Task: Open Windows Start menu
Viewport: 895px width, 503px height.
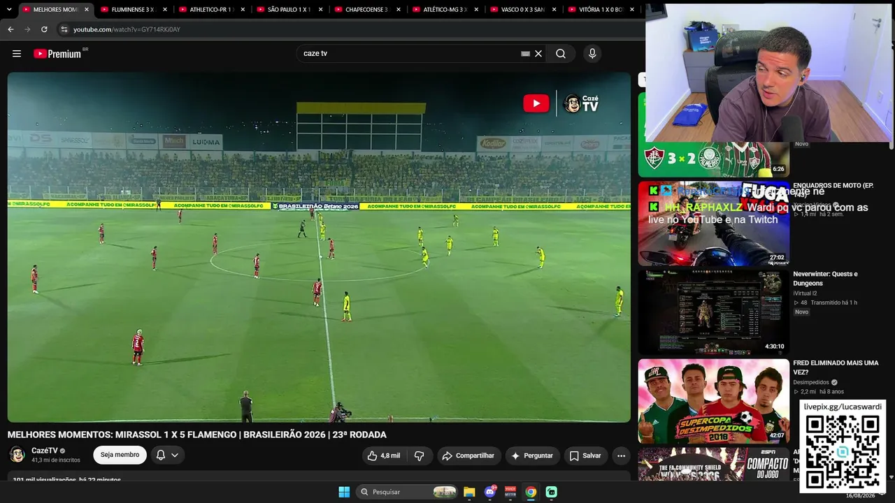Action: click(344, 492)
